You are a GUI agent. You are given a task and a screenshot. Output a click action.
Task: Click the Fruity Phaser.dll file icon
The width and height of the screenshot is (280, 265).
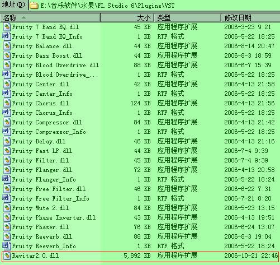pos(7,227)
